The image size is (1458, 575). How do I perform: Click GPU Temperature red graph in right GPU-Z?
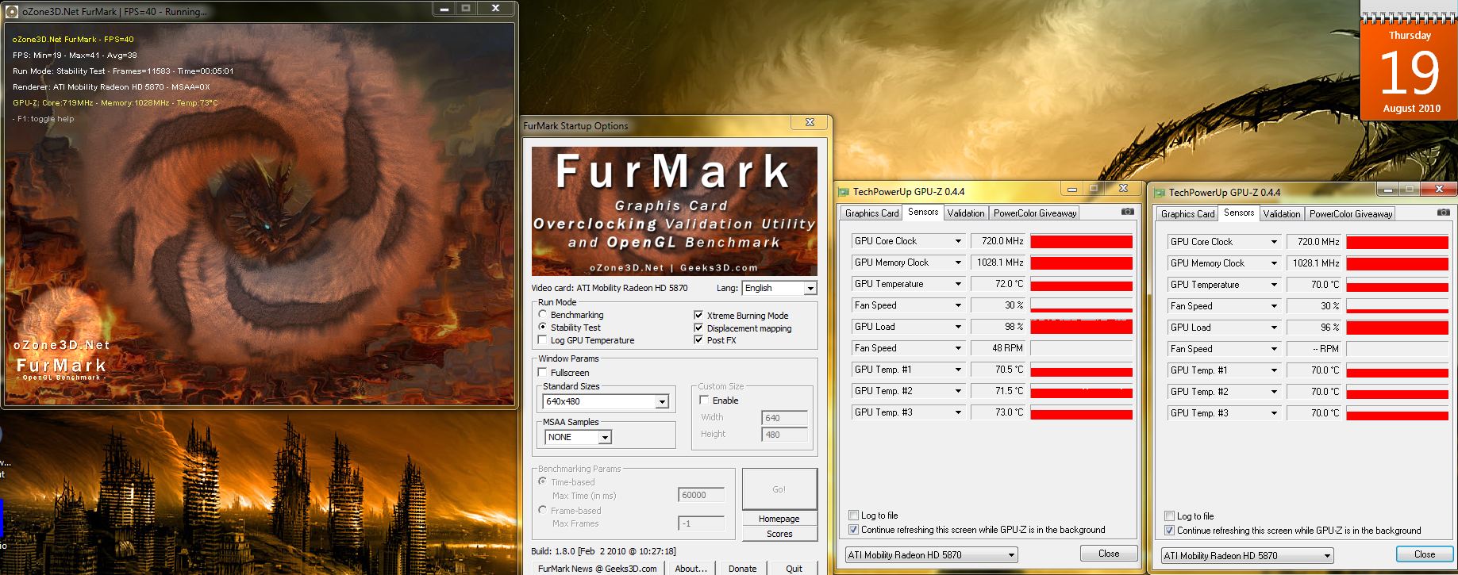pyautogui.click(x=1397, y=285)
